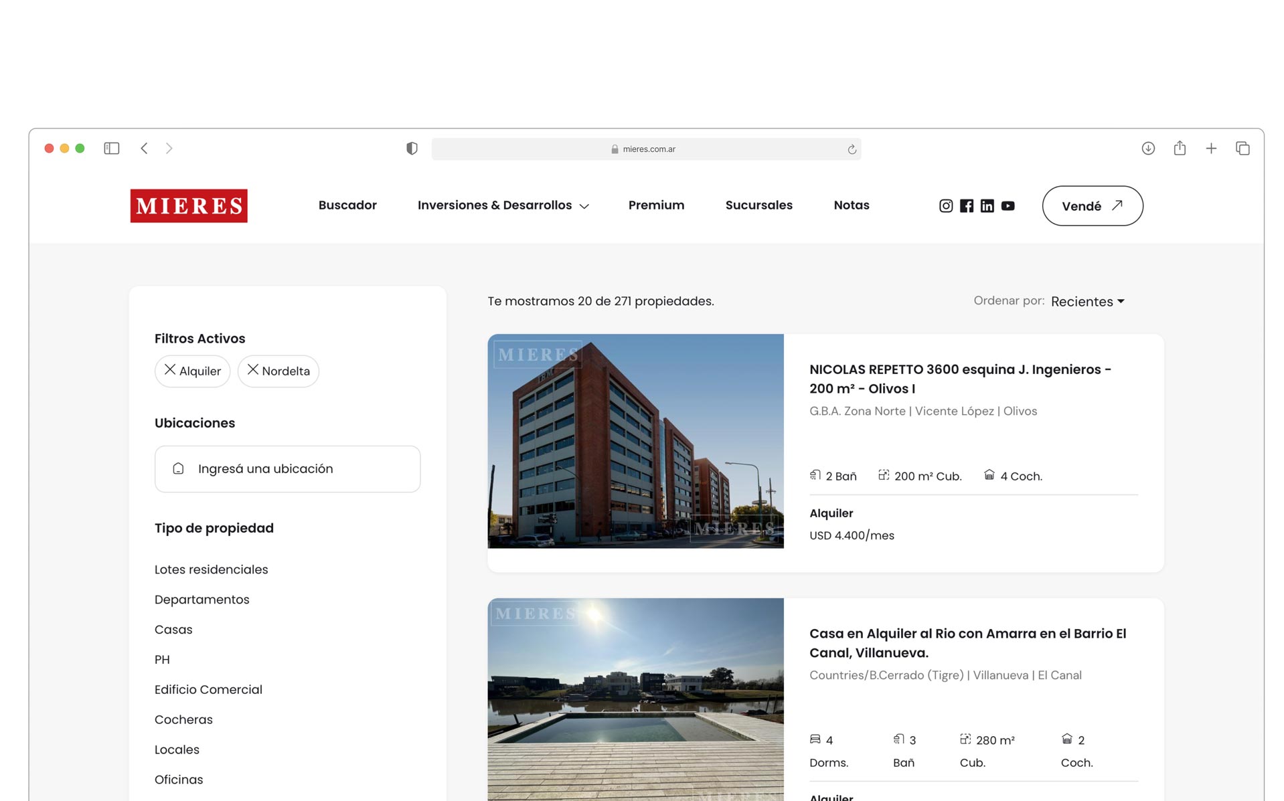
Task: Remove the Nordelta filter via its X
Action: coord(252,369)
